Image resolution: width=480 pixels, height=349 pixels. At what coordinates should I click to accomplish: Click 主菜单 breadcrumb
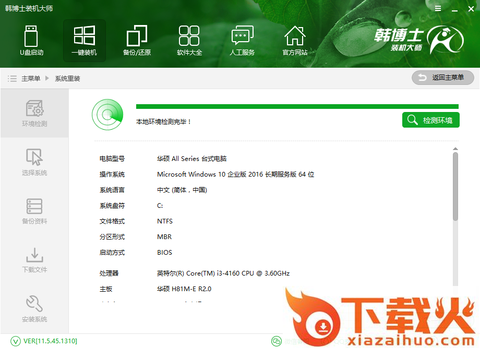[x=31, y=79]
